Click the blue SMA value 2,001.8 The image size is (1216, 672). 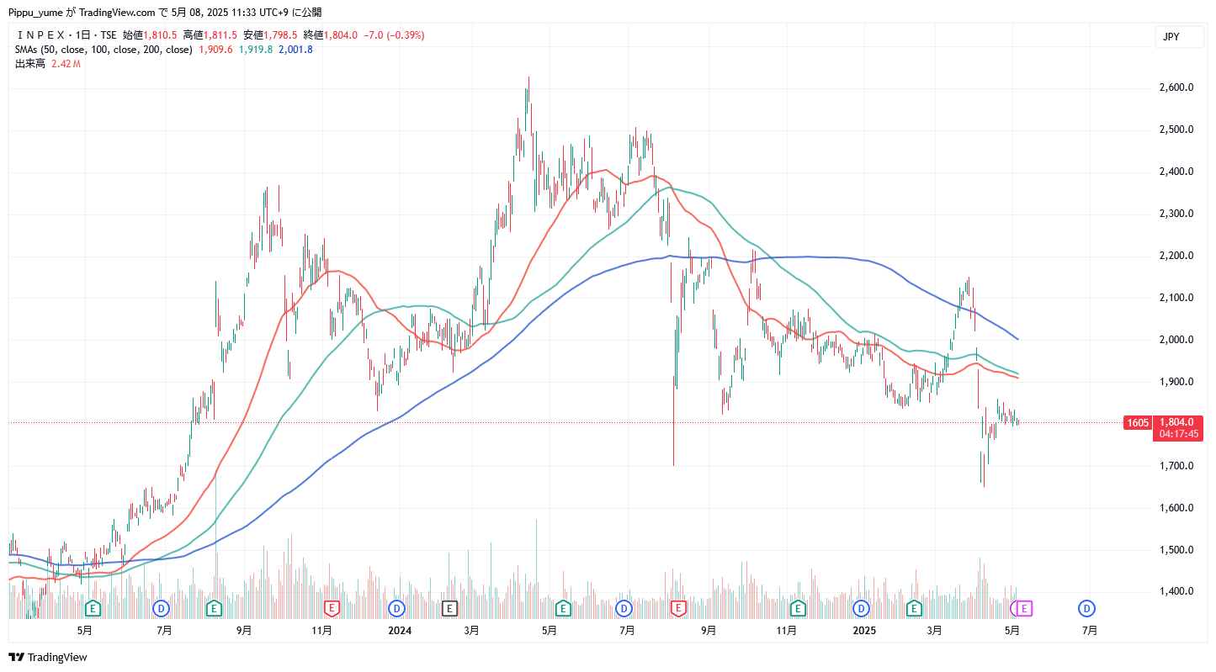pos(295,50)
